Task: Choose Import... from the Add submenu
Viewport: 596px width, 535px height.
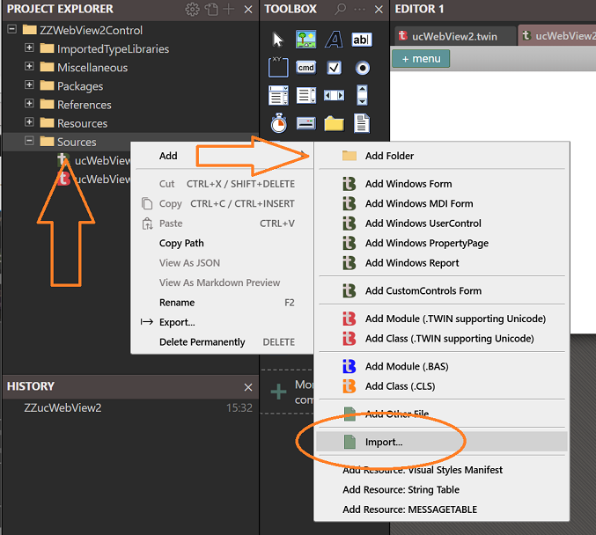Action: 384,442
